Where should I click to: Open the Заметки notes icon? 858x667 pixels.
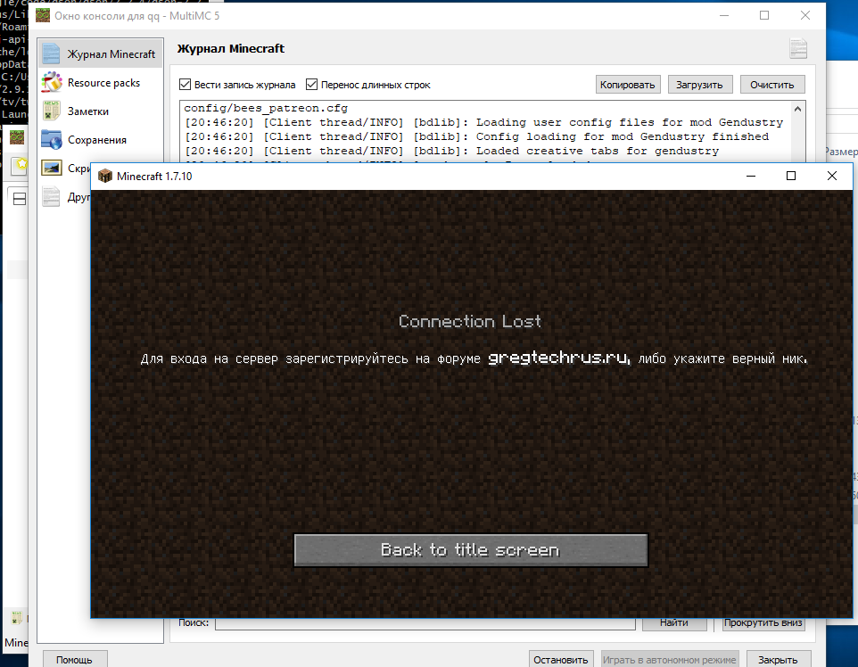pyautogui.click(x=52, y=111)
